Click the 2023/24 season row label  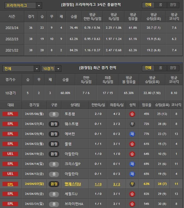(x=12, y=28)
